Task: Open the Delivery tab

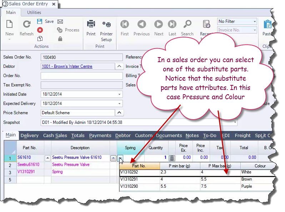Action: [x=30, y=136]
